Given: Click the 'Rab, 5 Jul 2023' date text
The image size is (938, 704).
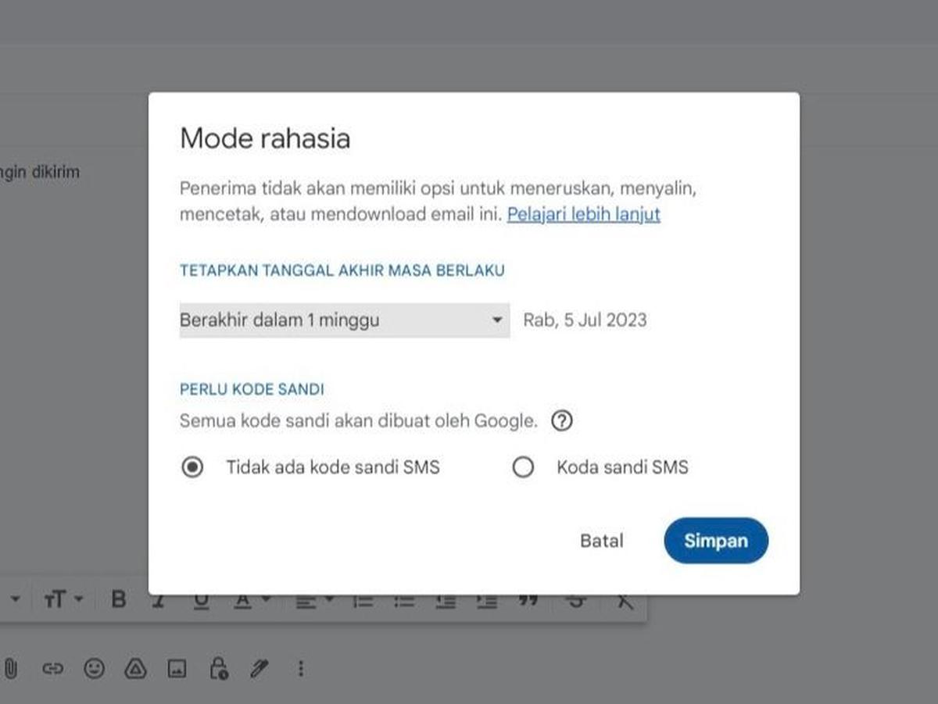Looking at the screenshot, I should [x=585, y=320].
